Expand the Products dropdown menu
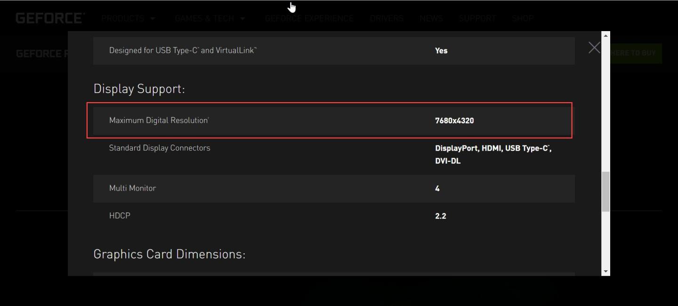The width and height of the screenshot is (678, 306). (128, 18)
